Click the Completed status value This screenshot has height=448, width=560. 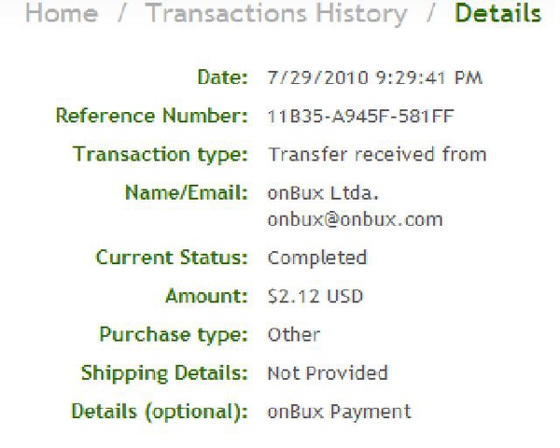click(317, 258)
